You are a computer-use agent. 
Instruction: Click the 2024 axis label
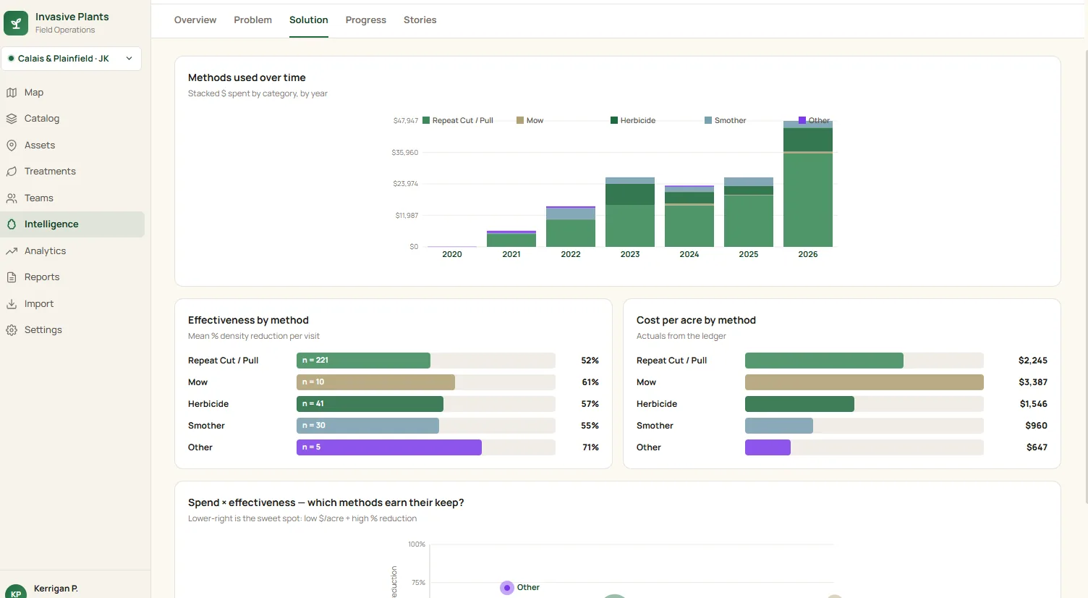pyautogui.click(x=689, y=254)
